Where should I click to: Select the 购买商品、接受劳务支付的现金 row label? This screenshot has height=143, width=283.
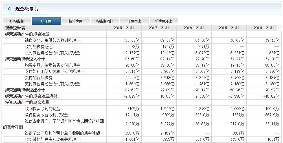[52, 65]
